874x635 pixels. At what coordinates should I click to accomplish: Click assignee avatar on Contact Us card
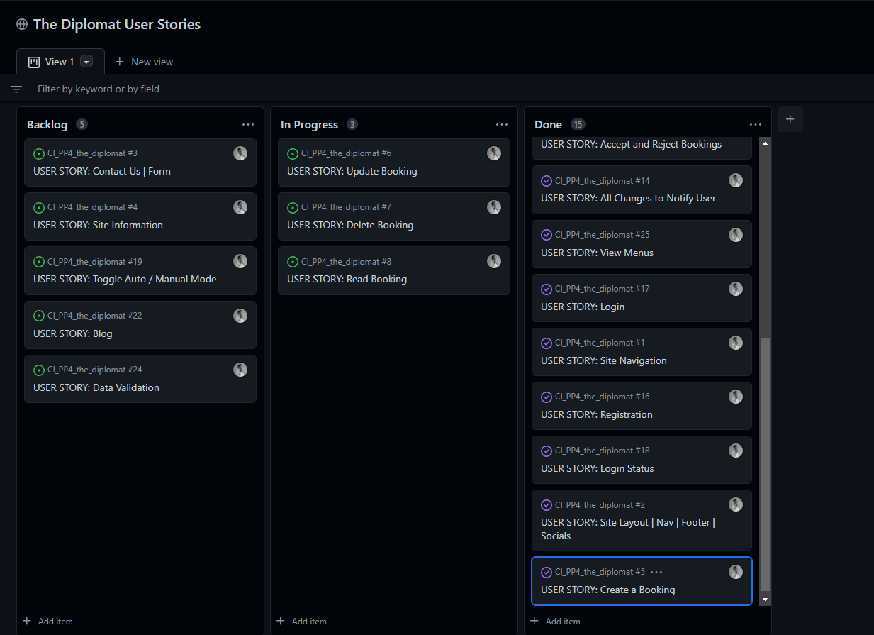240,153
